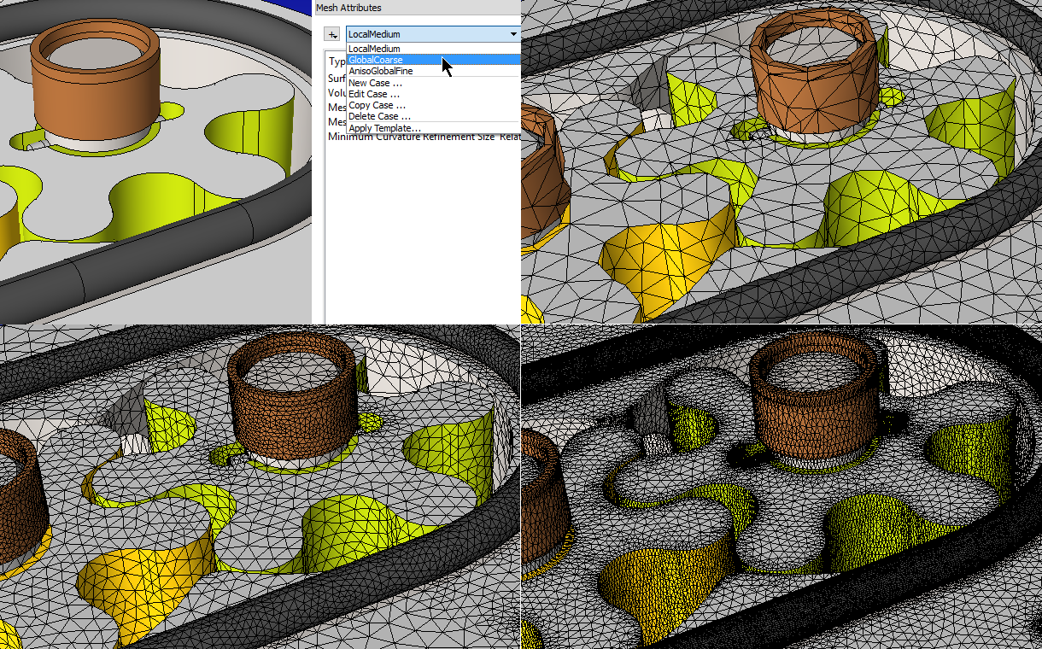The image size is (1042, 649).
Task: Click the plus add-attribute button
Action: [332, 34]
